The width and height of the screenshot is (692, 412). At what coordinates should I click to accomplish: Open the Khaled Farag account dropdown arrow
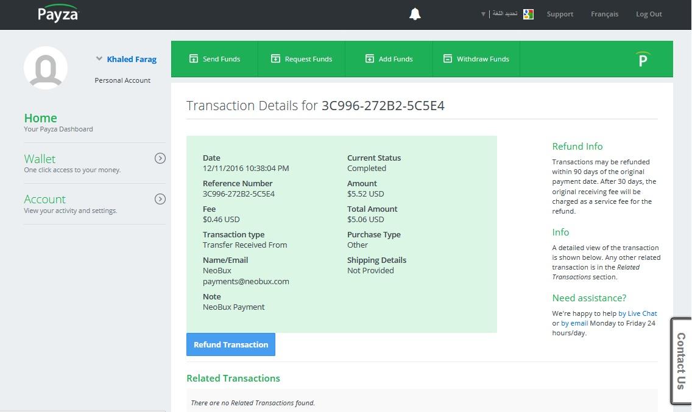click(x=99, y=58)
